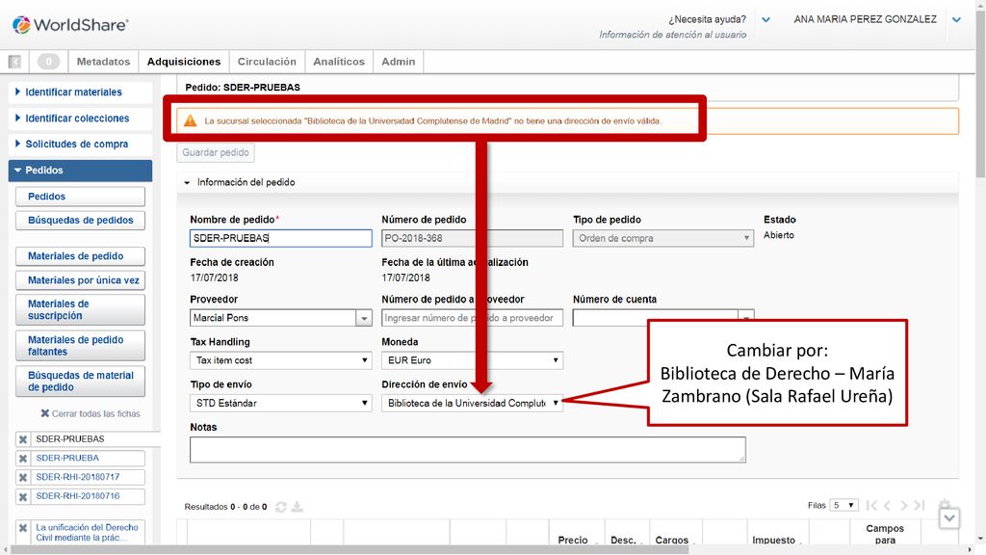Collapse the left sidebar panel icon
986x555 pixels.
coord(15,62)
